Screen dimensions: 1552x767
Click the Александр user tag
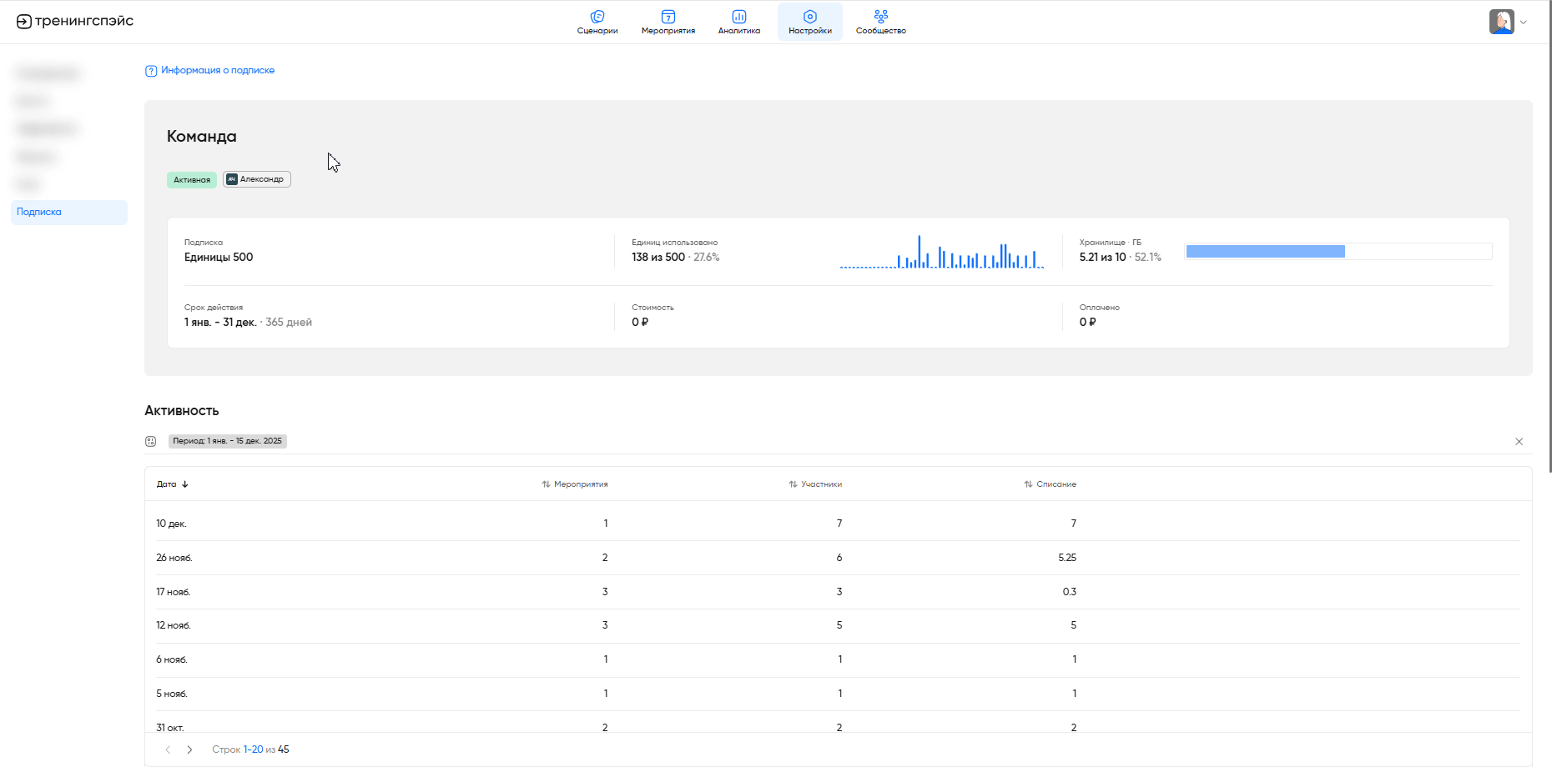pos(257,179)
